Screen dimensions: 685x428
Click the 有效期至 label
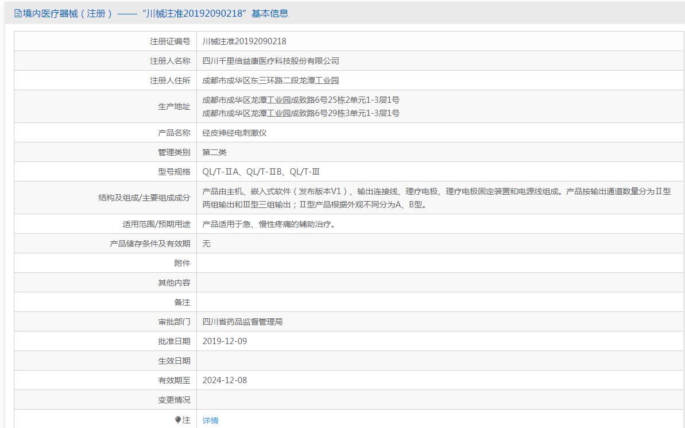tap(174, 380)
